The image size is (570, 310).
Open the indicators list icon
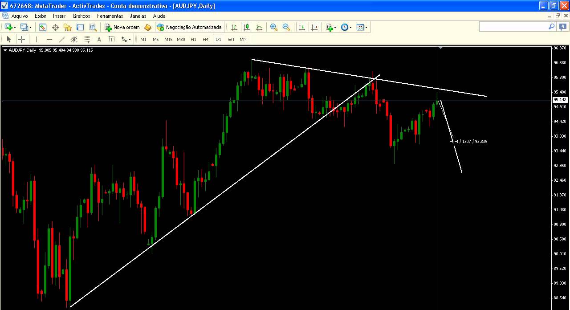(329, 27)
